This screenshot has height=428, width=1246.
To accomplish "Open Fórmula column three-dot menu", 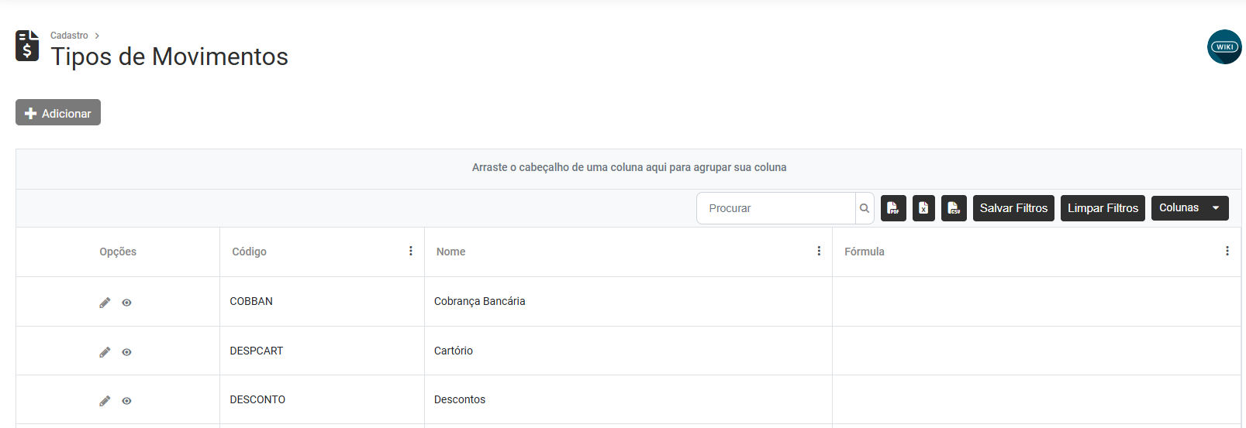I will coord(1227,251).
